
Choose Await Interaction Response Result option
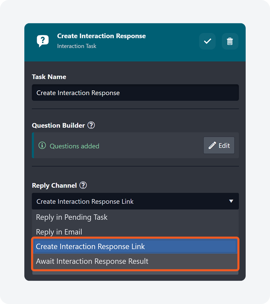tap(92, 261)
